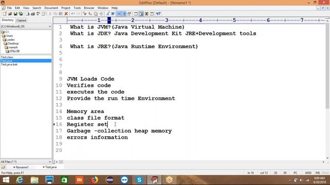Click the Save file toolbar icon
330x185 pixels.
pos(15,14)
